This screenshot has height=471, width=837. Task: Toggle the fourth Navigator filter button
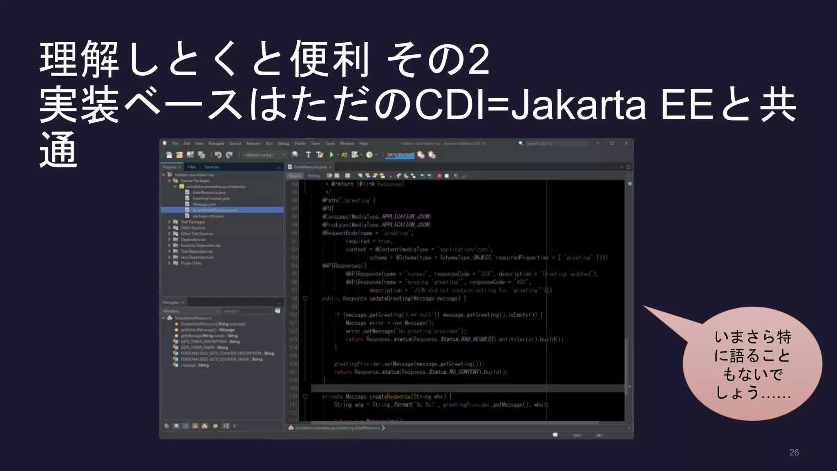click(195, 426)
